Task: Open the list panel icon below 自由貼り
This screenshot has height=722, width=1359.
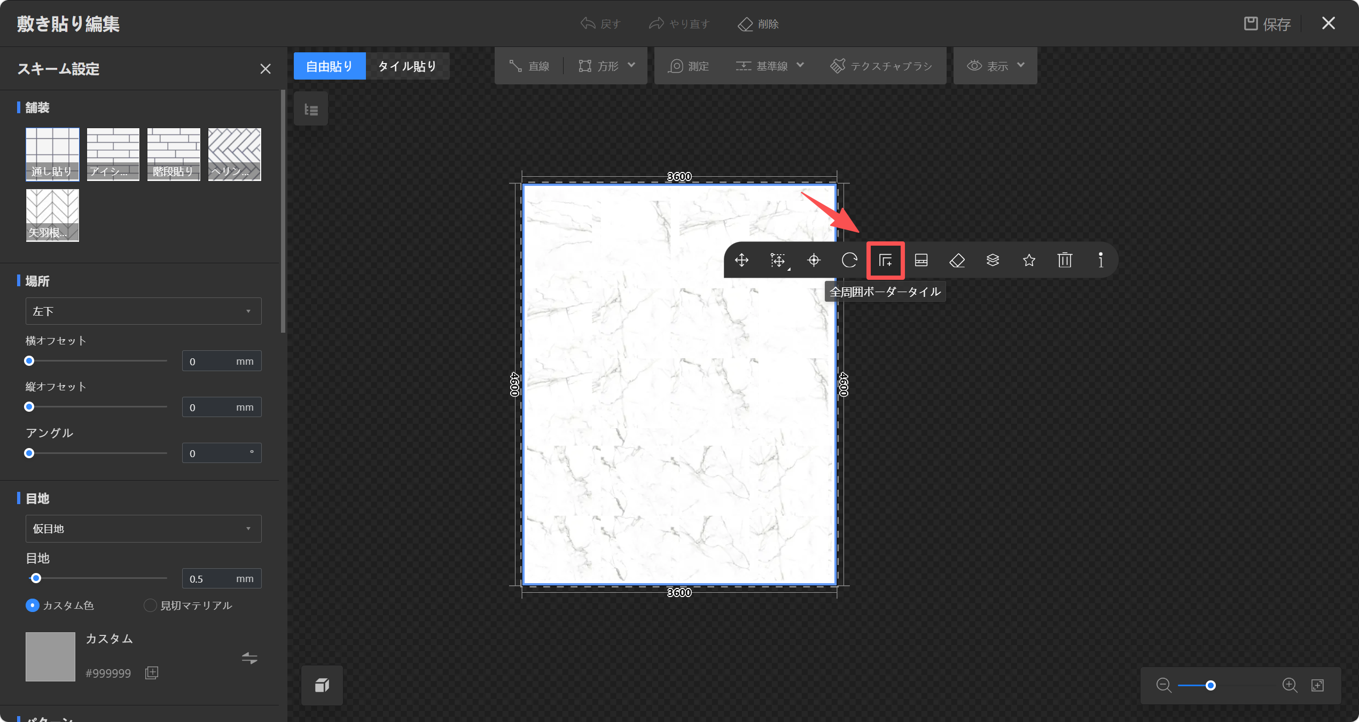Action: (311, 109)
